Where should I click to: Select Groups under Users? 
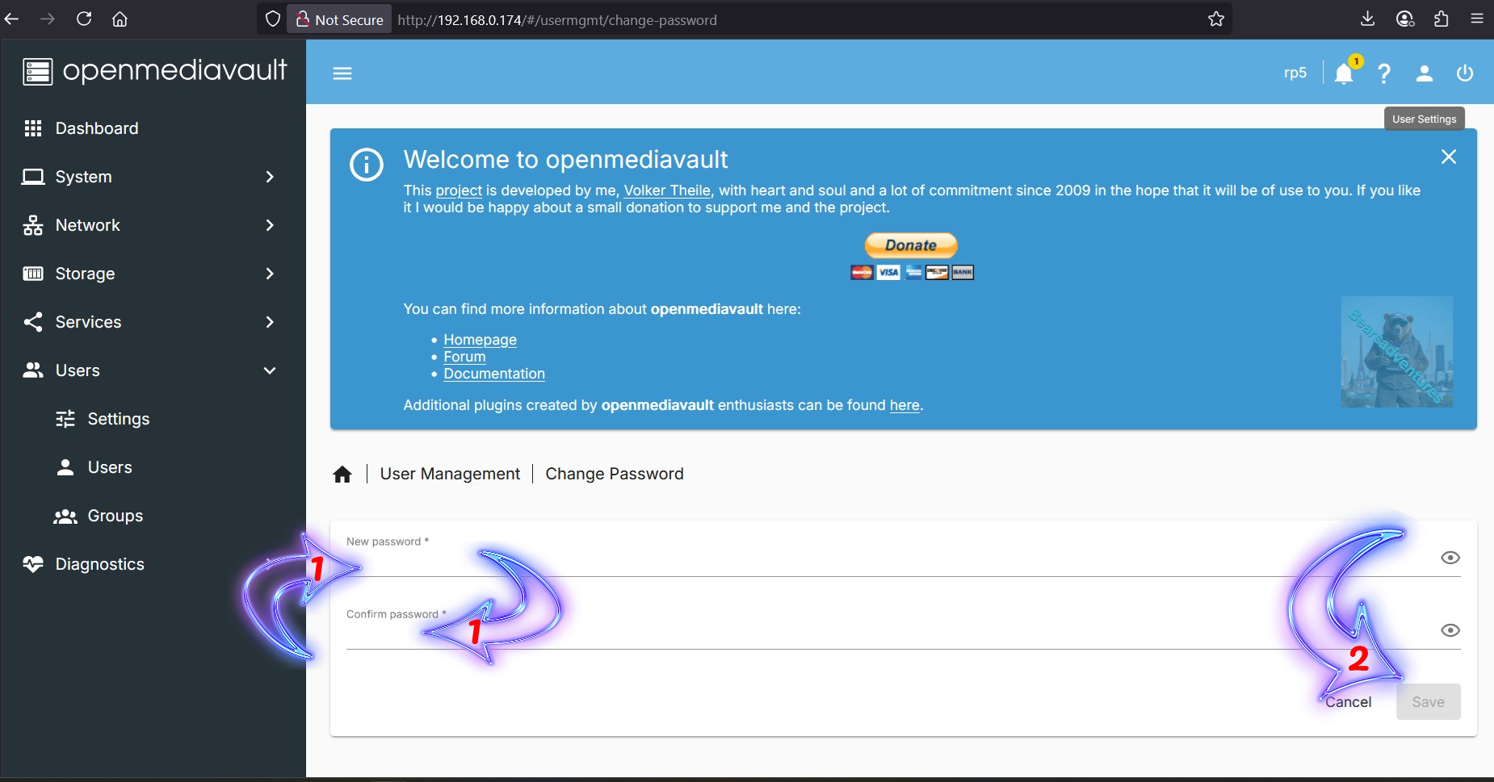pos(115,516)
